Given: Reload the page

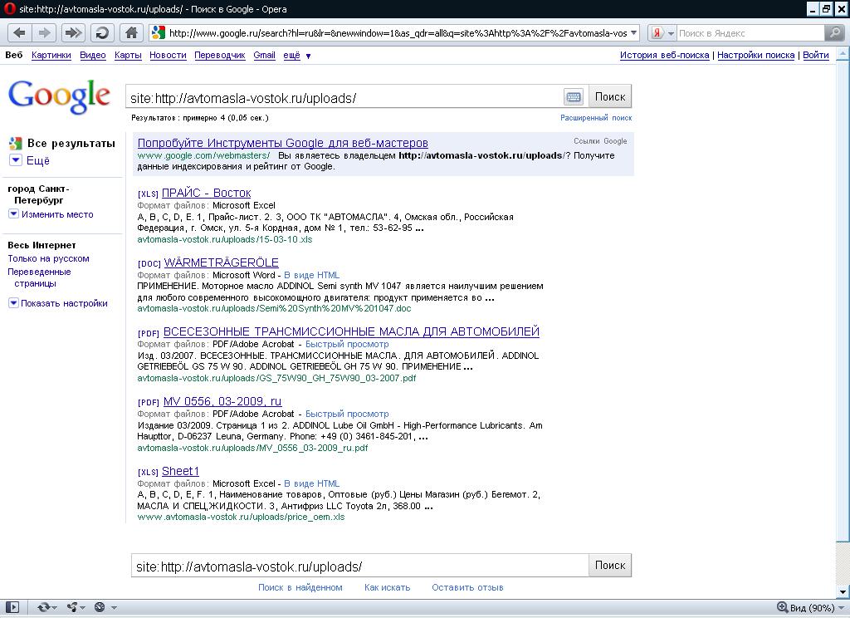Looking at the screenshot, I should (x=101, y=33).
